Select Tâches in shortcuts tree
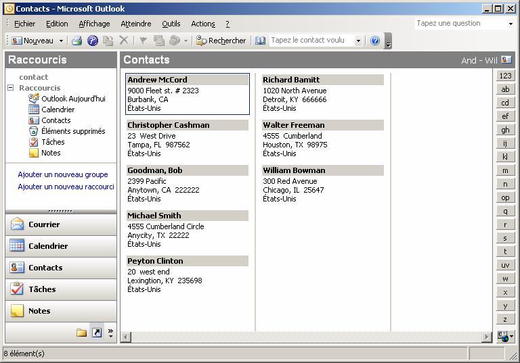Viewport: 520px width, 363px height. pos(47,142)
